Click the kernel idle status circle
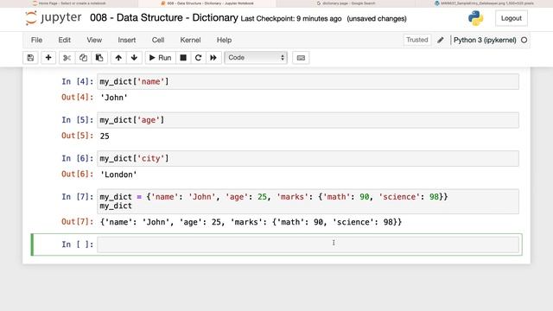Screen dimensions: 553x311 tap(524, 41)
